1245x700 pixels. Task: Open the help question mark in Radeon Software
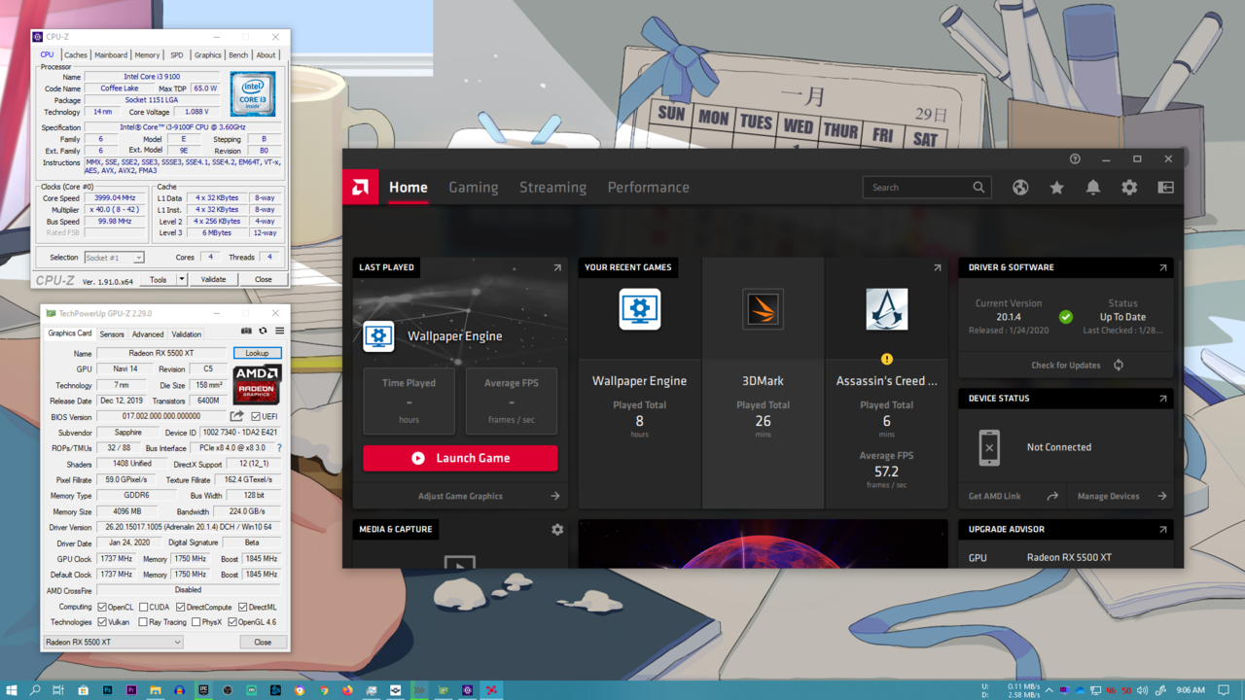tap(1075, 158)
